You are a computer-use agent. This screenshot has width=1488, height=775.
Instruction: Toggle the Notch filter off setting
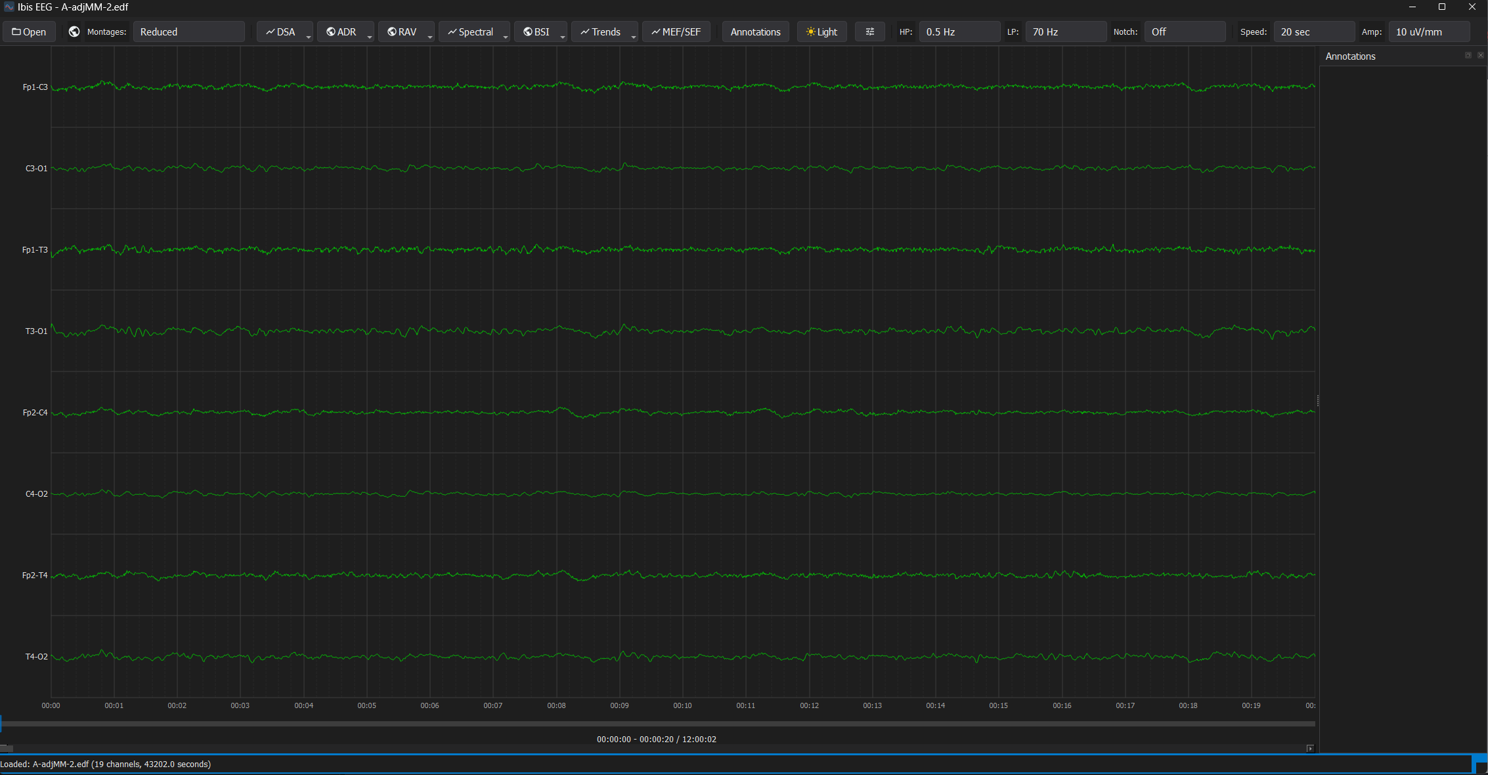[1184, 31]
